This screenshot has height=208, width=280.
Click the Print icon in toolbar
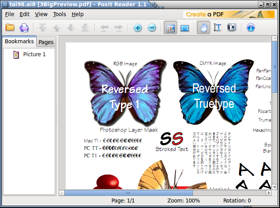coord(24,28)
